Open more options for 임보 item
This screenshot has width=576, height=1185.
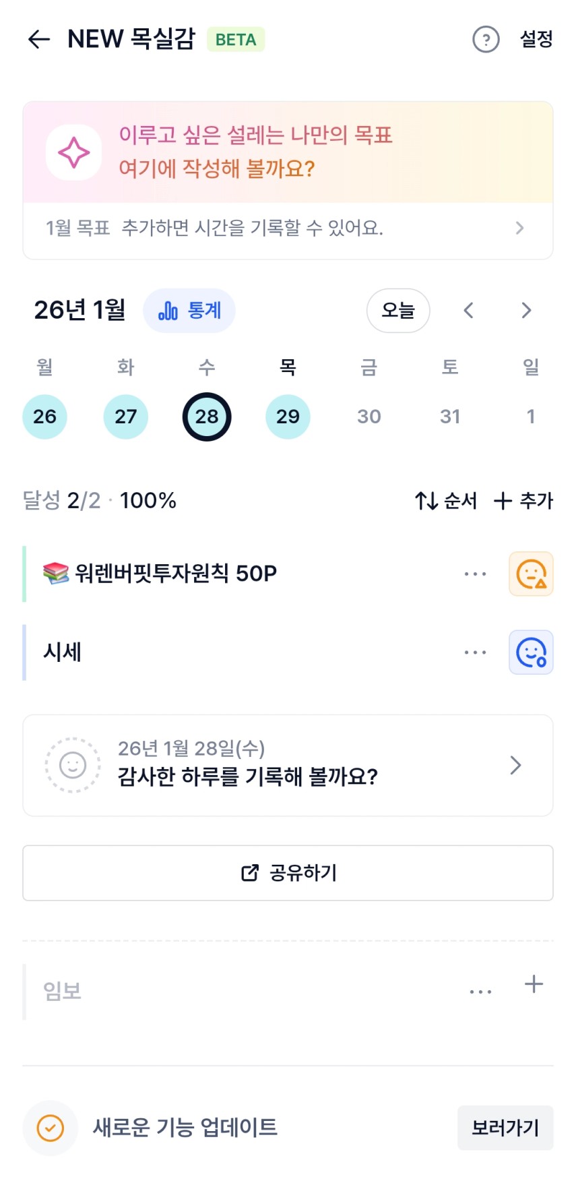480,992
